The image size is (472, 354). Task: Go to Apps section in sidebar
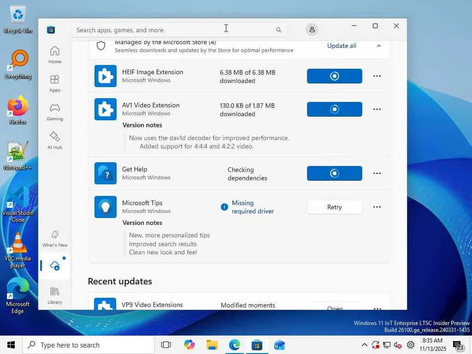(x=55, y=84)
